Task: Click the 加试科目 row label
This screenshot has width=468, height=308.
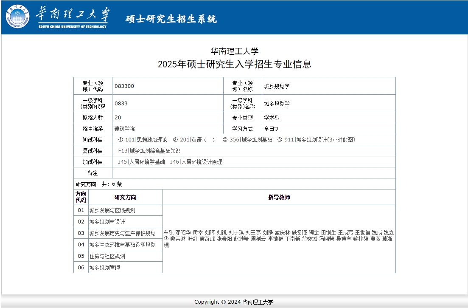Action: click(x=93, y=162)
